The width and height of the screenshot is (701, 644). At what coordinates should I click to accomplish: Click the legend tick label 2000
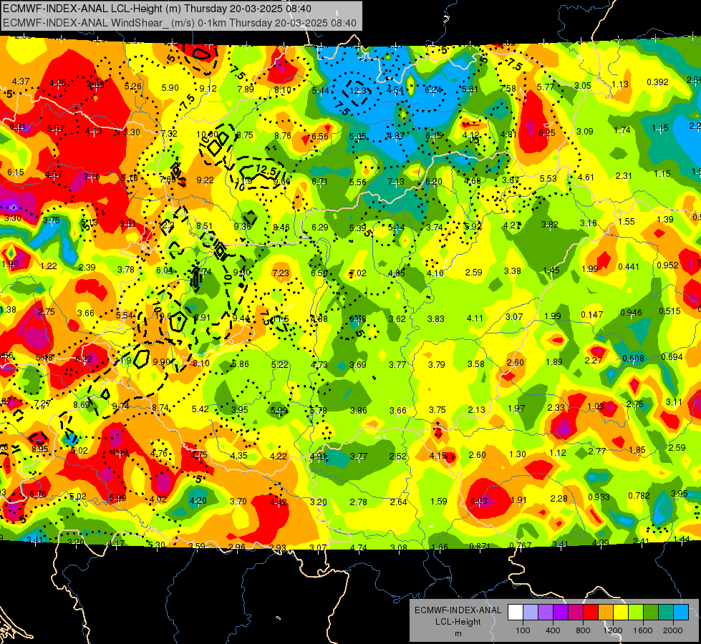pos(673,630)
